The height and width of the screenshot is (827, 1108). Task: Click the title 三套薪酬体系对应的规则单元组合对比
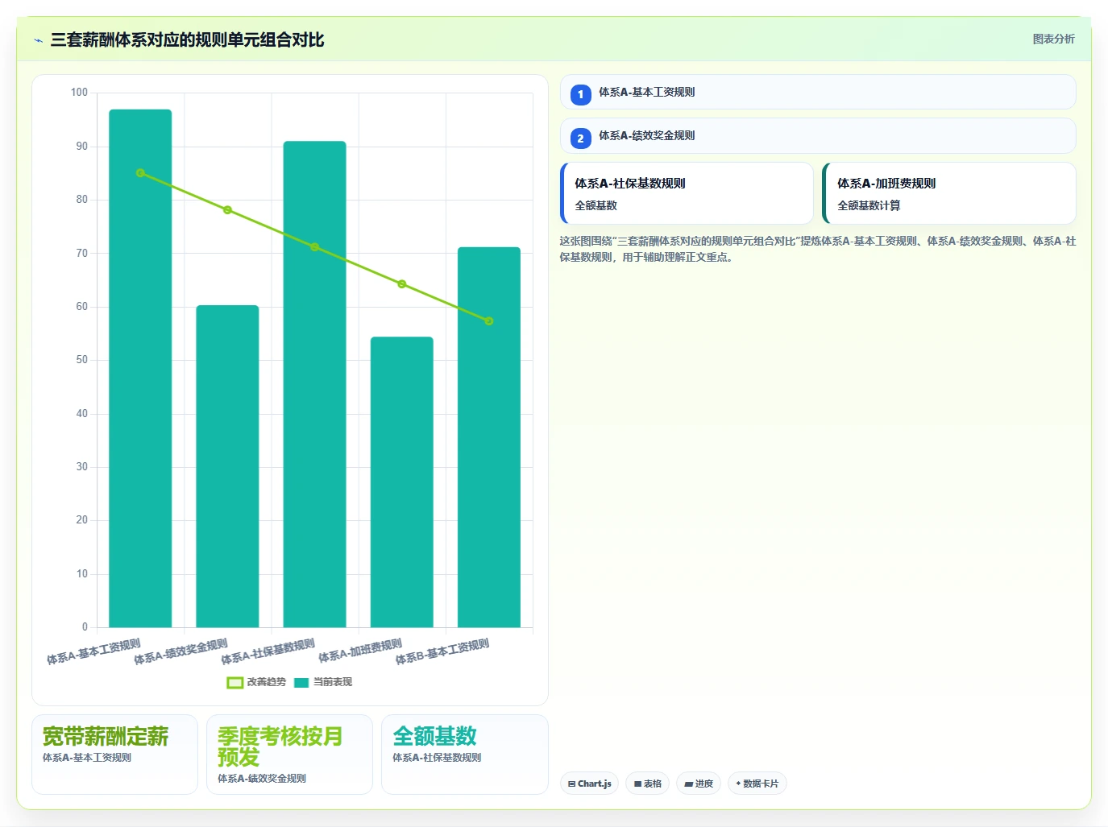187,40
